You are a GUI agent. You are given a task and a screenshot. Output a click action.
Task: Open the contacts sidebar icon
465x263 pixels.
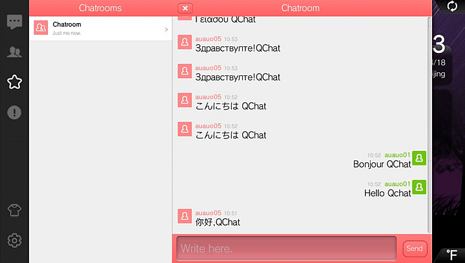(x=14, y=52)
